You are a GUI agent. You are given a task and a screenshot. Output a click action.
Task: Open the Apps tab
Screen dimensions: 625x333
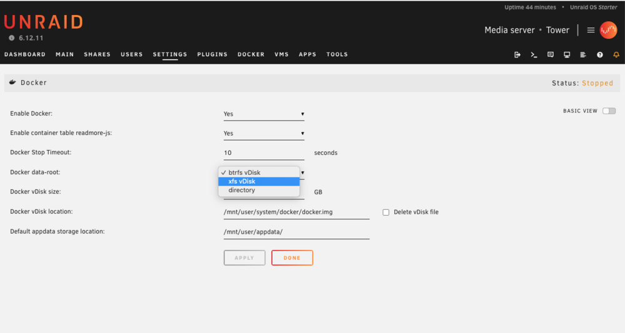pos(307,54)
